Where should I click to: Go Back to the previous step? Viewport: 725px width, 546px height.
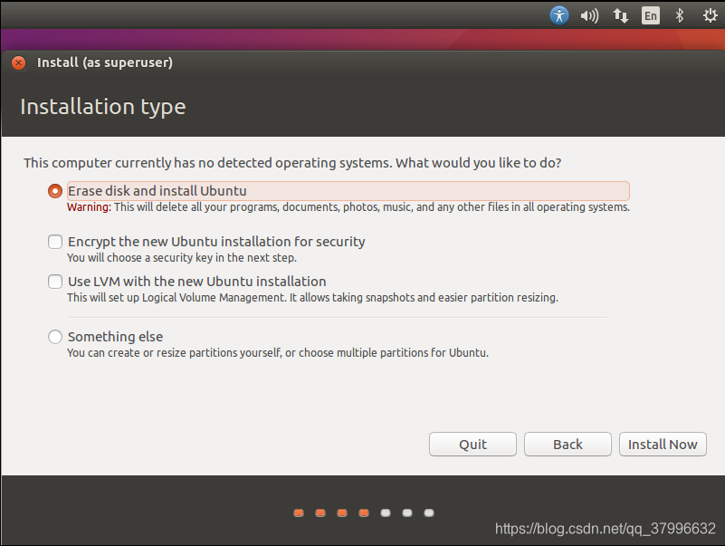point(568,445)
